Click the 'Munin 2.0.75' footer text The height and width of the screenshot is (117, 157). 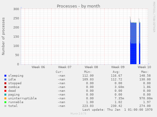click(78, 114)
